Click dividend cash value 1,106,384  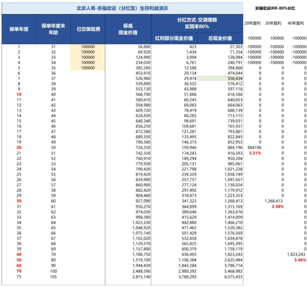(187, 260)
